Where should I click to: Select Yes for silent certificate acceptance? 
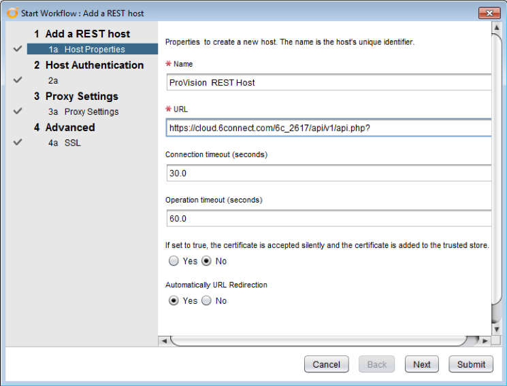coord(174,261)
